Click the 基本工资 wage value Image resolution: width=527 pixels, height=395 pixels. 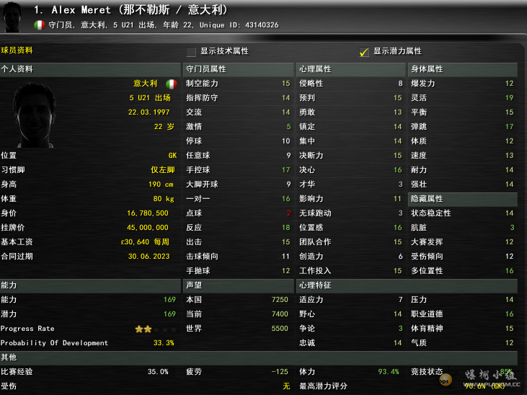[145, 242]
